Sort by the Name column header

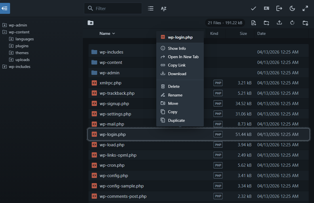(x=107, y=33)
